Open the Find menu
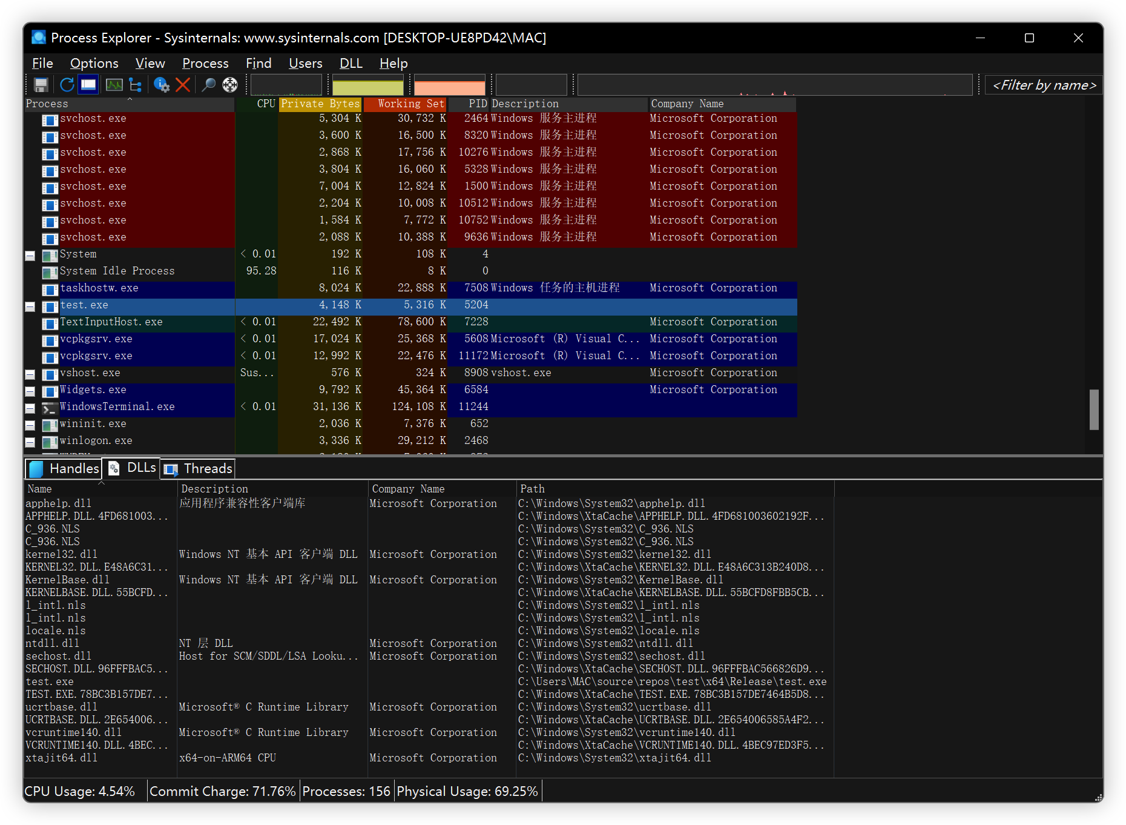The height and width of the screenshot is (825, 1126). coord(258,63)
